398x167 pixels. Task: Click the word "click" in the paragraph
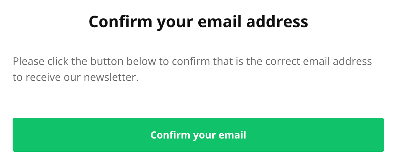pyautogui.click(x=58, y=62)
